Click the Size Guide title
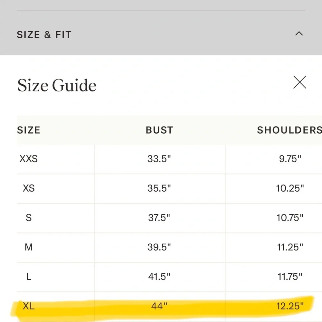322x322 pixels. coord(57,85)
